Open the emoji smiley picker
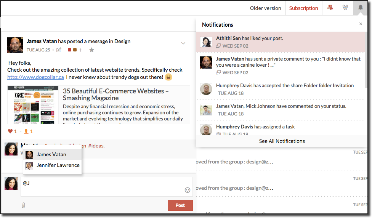Screen dimensions: 372x218 (x=187, y=190)
